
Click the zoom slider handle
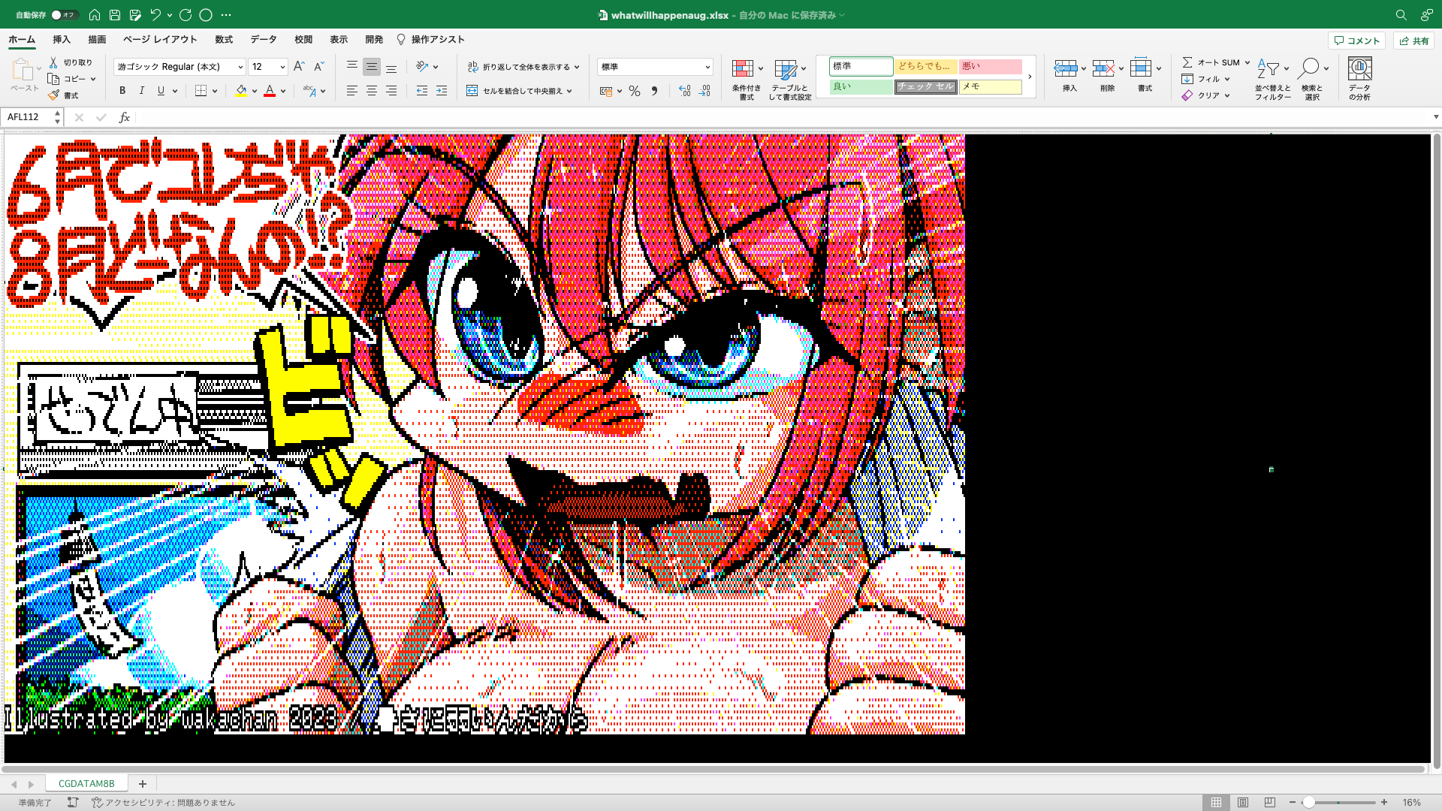tap(1308, 802)
